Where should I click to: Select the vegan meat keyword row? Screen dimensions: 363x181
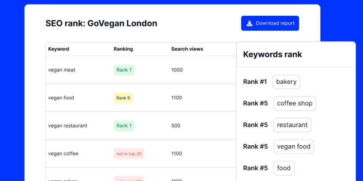click(x=62, y=70)
